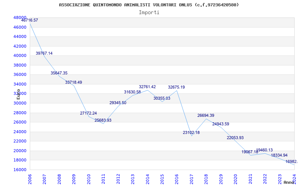
Task: Click the x-axis year 2013
Action: click(133, 179)
